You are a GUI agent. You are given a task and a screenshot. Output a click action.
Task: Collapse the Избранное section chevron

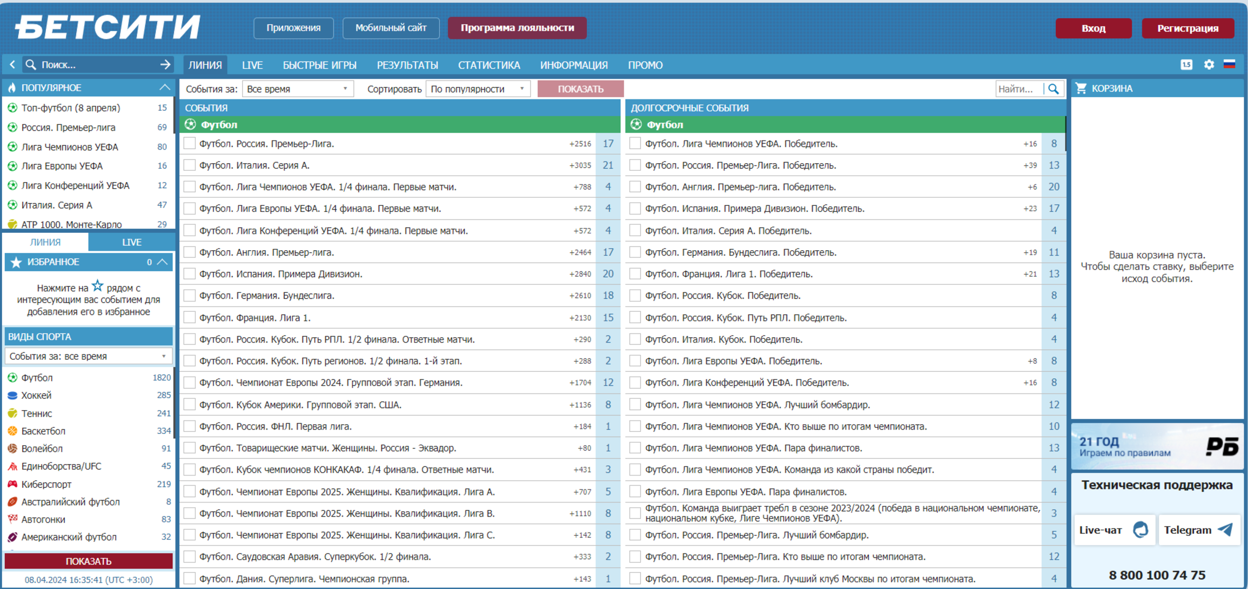pos(162,262)
